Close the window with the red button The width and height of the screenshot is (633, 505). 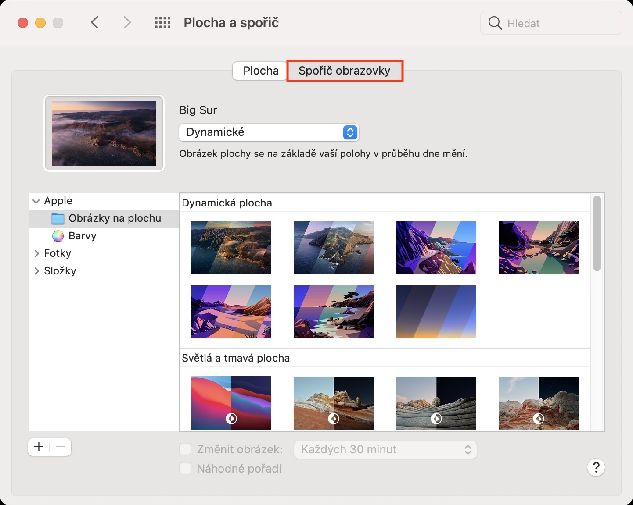(x=23, y=23)
